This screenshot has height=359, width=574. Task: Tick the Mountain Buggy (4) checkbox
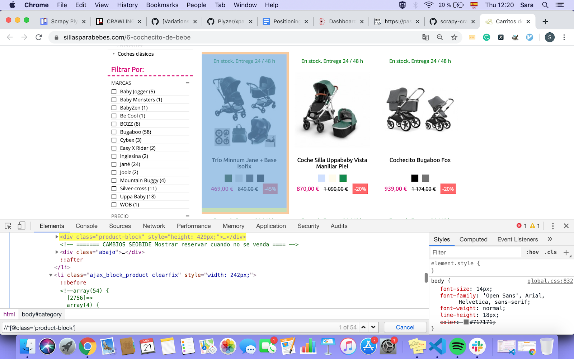(114, 181)
